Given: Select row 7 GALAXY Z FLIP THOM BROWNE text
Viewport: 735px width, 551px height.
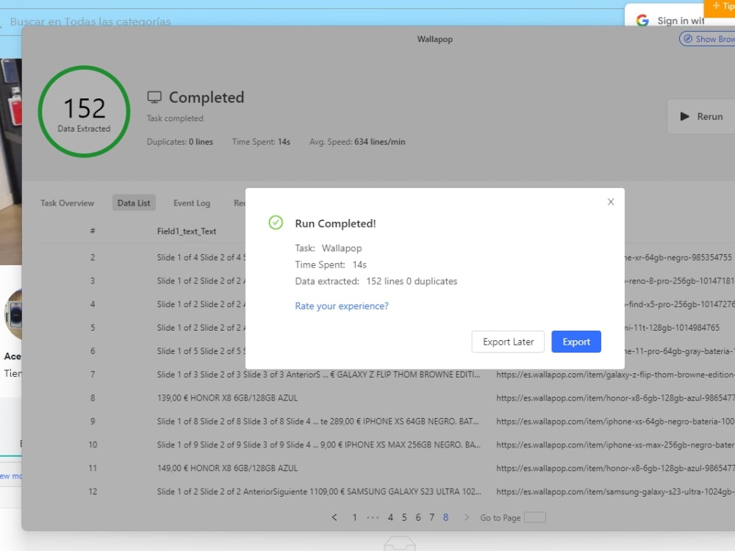Looking at the screenshot, I should tap(319, 375).
